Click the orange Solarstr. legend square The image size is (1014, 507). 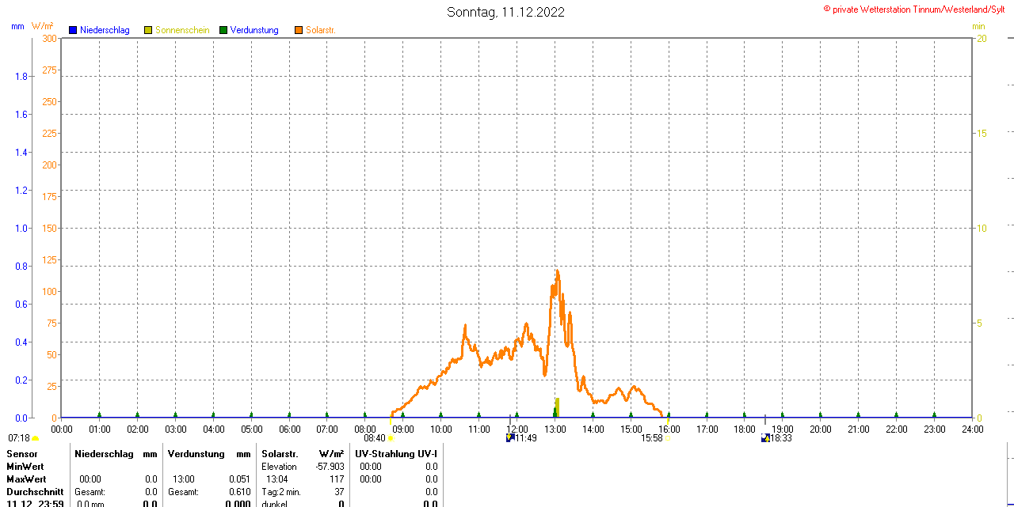pos(299,30)
